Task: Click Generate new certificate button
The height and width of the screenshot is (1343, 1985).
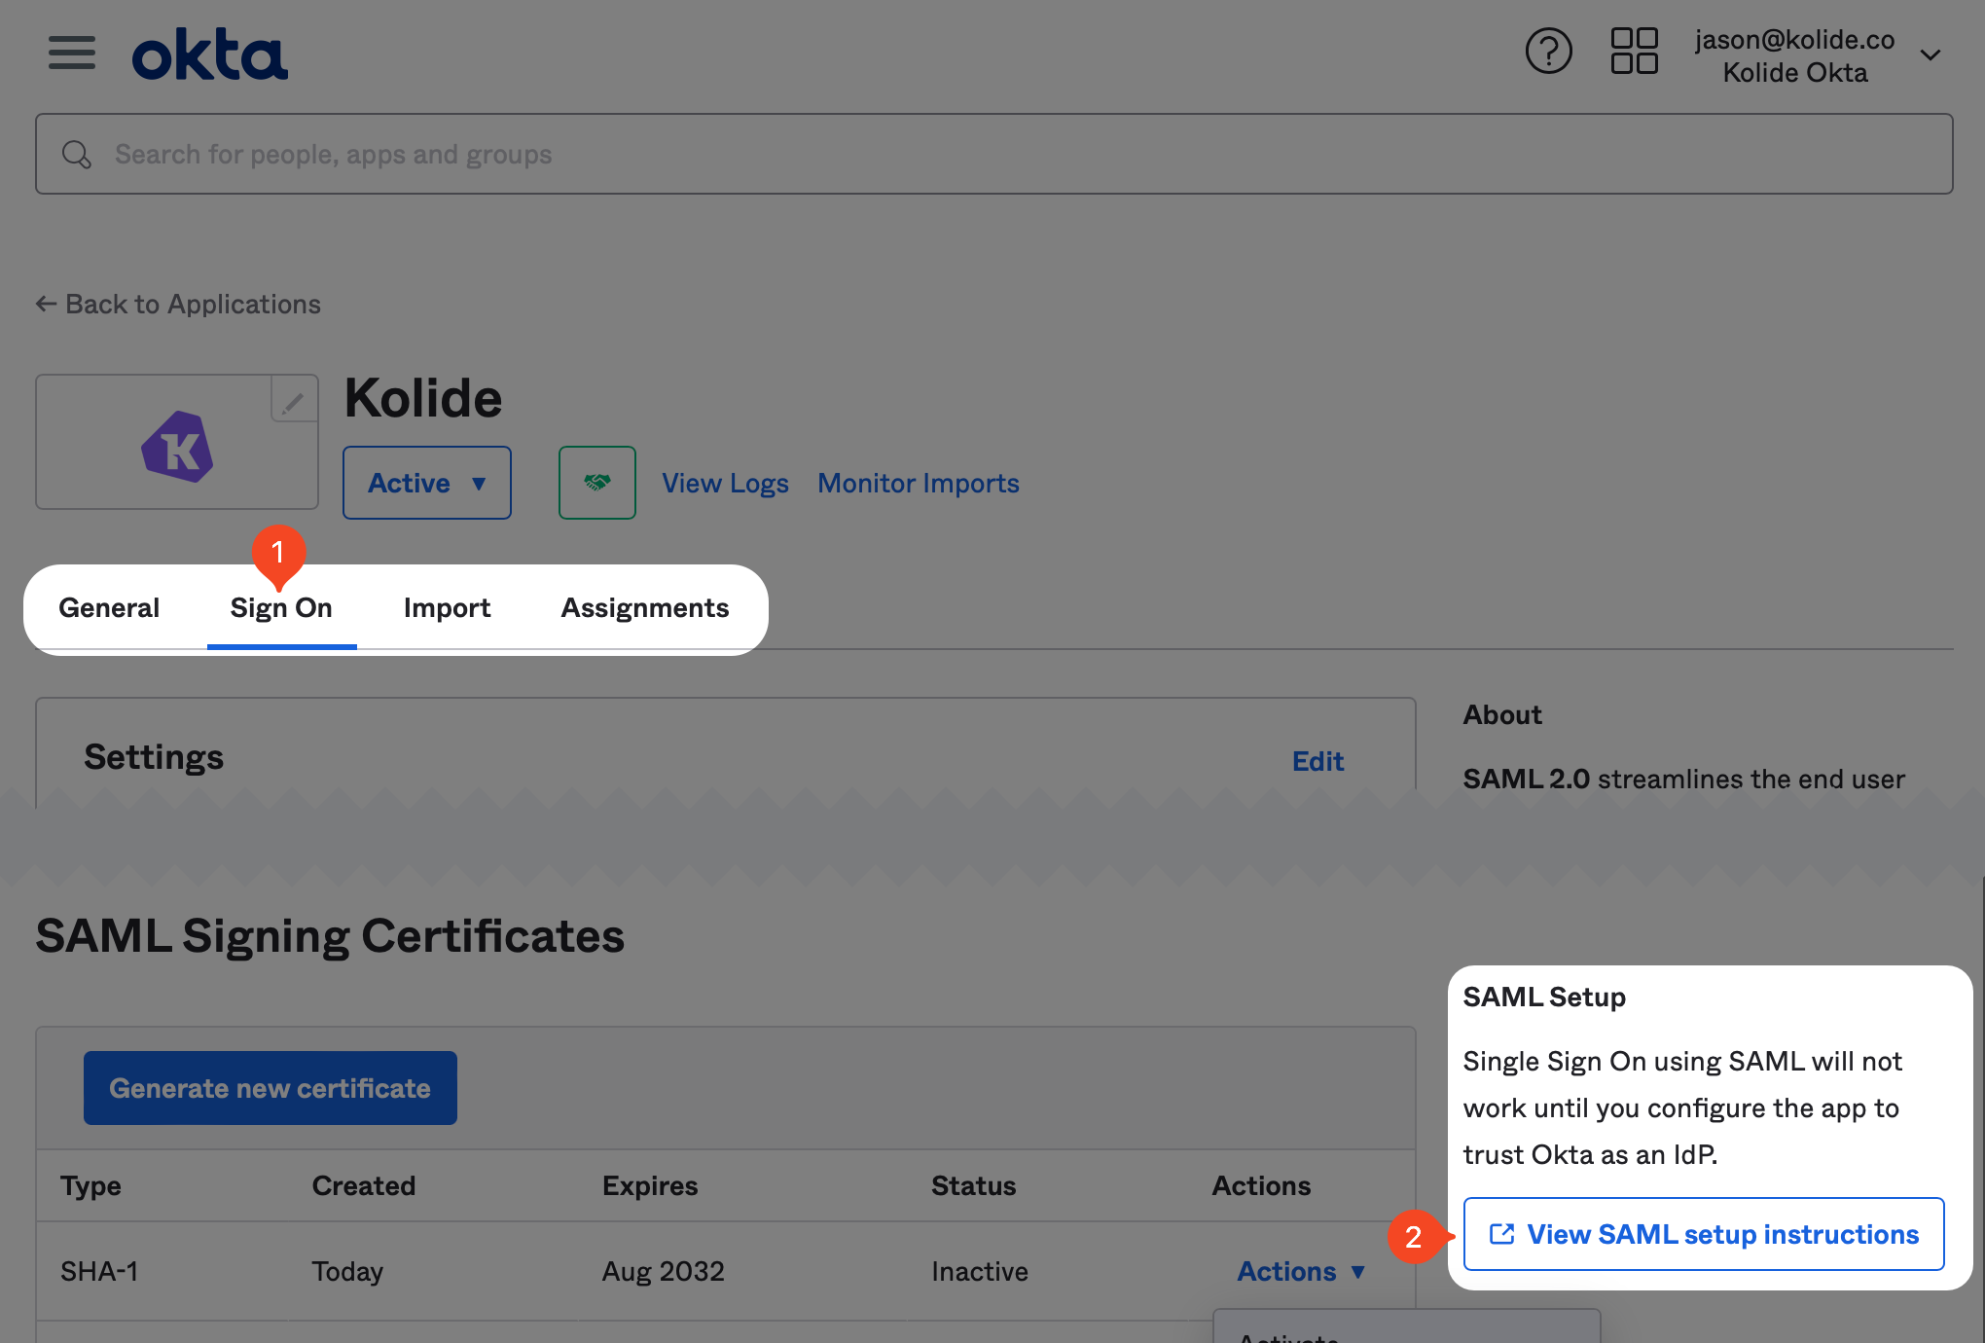Action: click(x=271, y=1088)
